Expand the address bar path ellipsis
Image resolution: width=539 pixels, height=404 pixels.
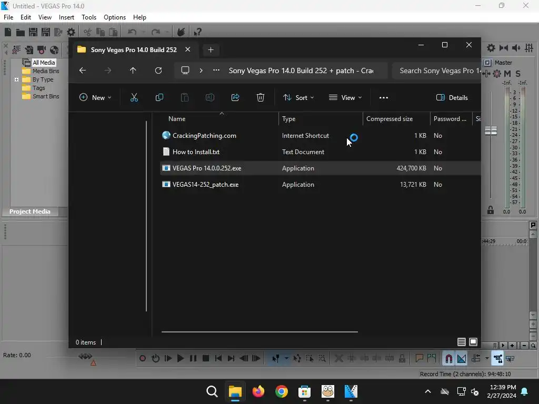216,70
